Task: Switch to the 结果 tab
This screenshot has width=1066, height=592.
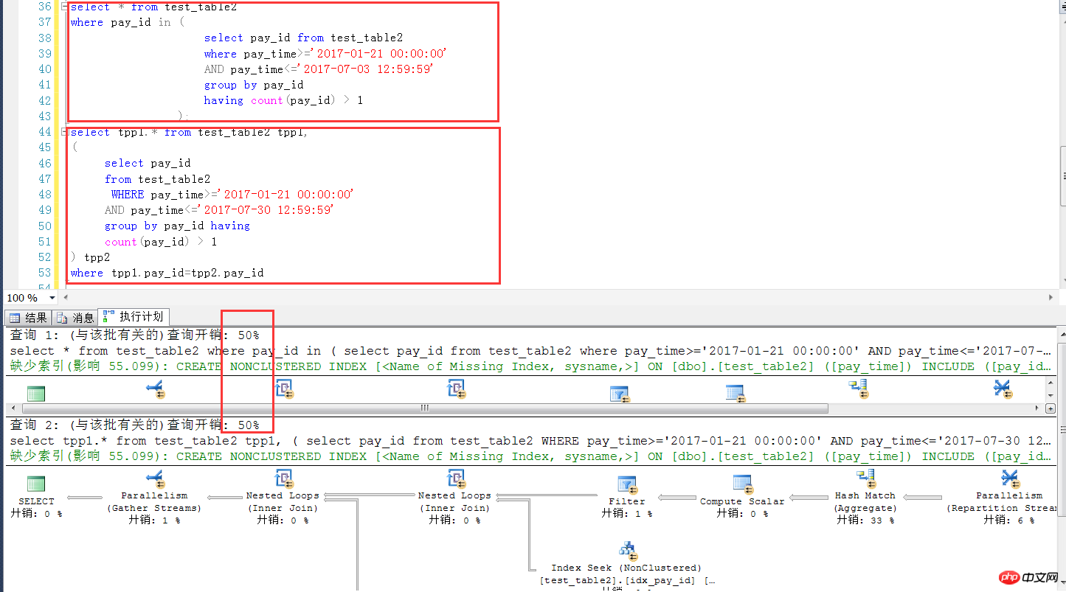Action: pos(29,318)
